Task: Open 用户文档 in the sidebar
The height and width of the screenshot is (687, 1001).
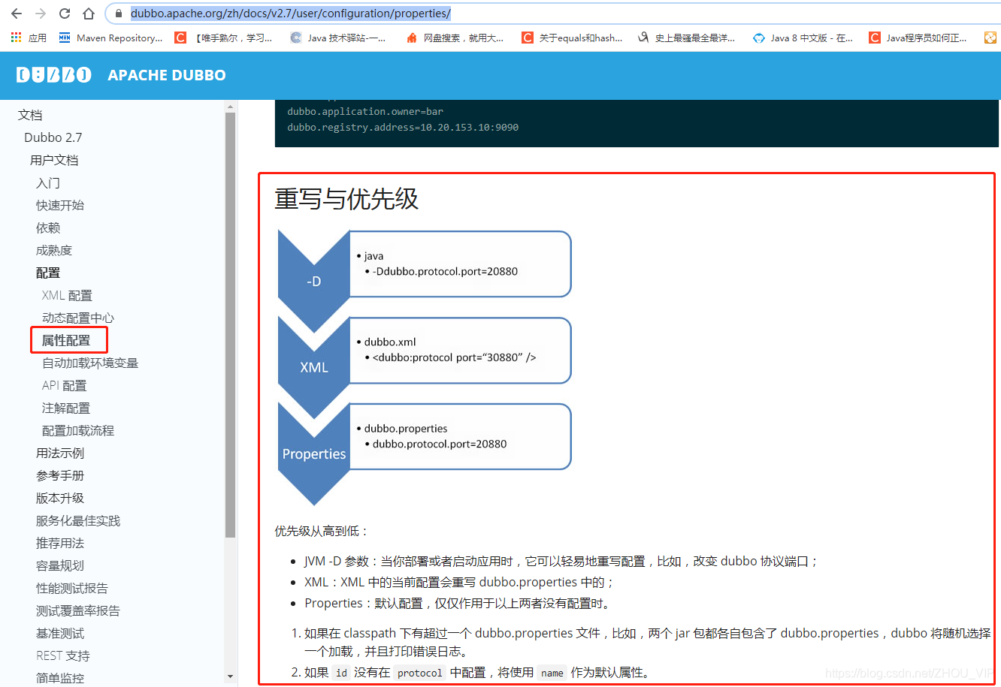Action: pyautogui.click(x=54, y=160)
